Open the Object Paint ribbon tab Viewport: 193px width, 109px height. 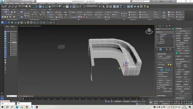pos(33,9)
